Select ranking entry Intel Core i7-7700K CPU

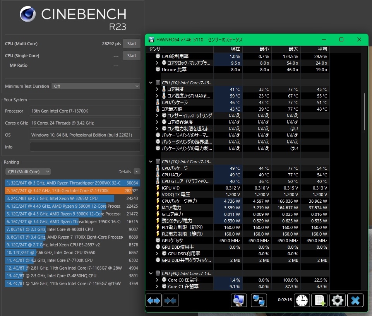tap(72, 260)
